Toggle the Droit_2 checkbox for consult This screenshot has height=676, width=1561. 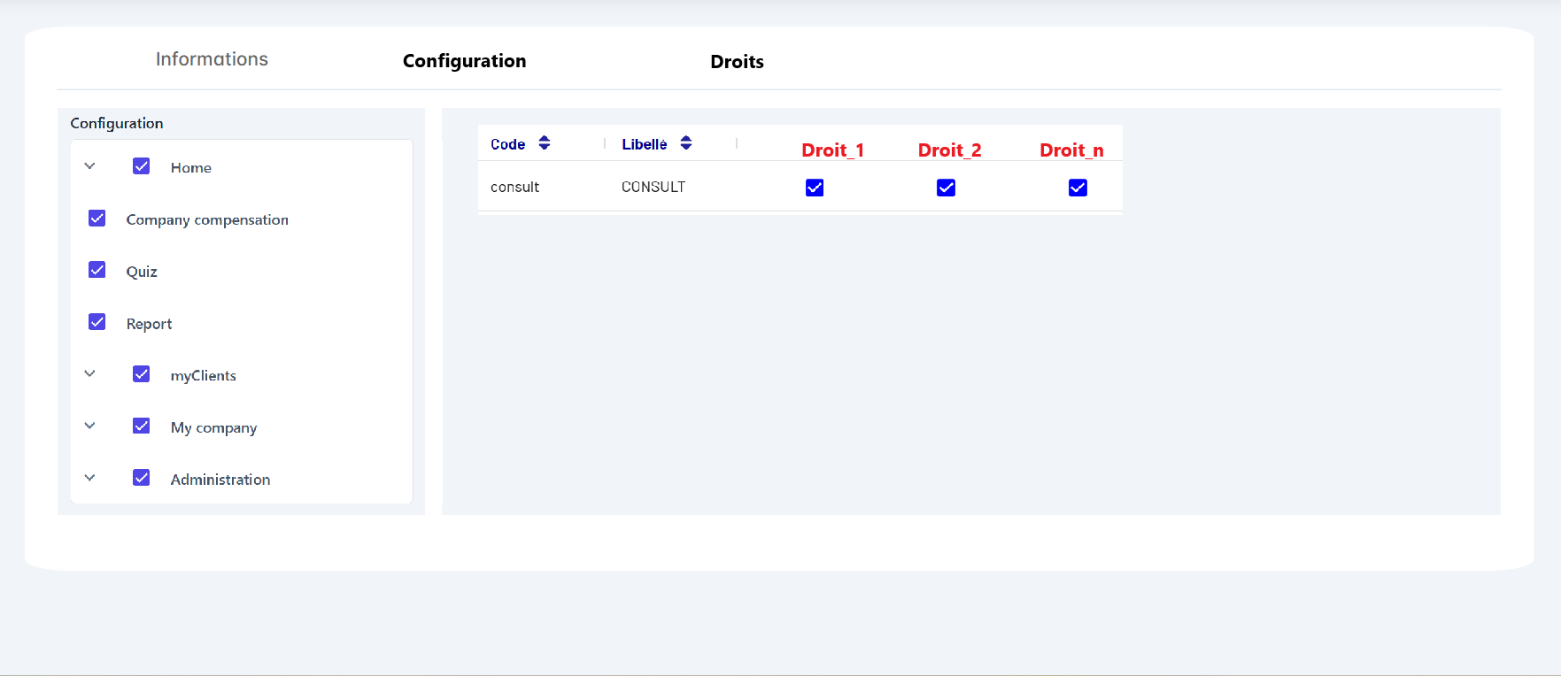[x=946, y=188]
